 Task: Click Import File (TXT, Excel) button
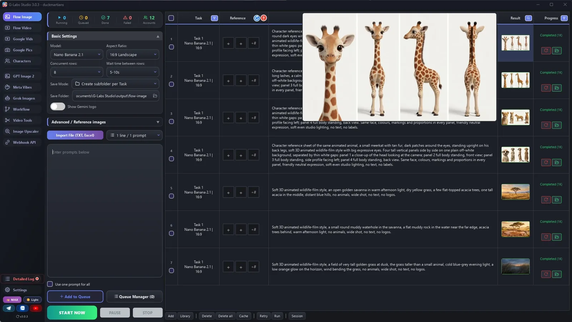coord(75,135)
